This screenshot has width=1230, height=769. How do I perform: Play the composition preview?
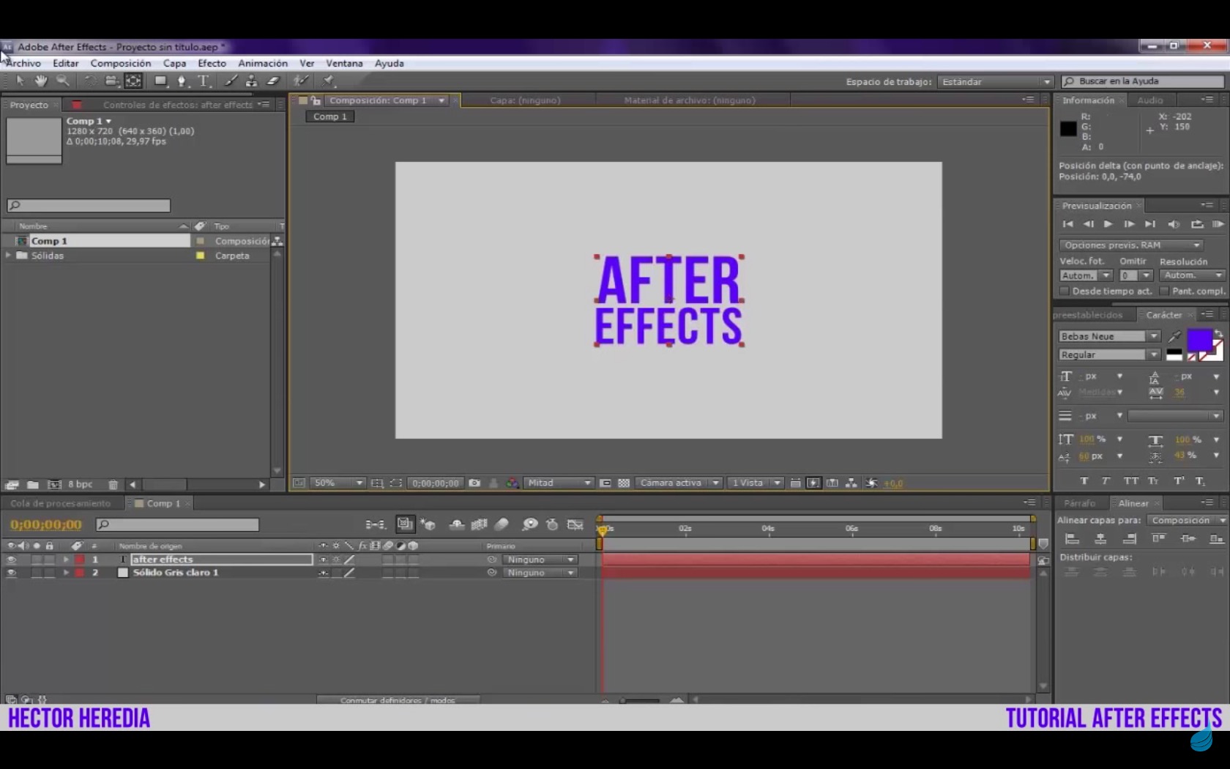[1108, 224]
